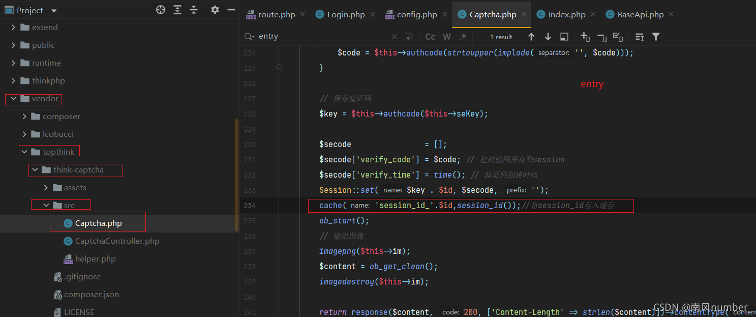Click the imagepng($this->im); line

pos(365,251)
